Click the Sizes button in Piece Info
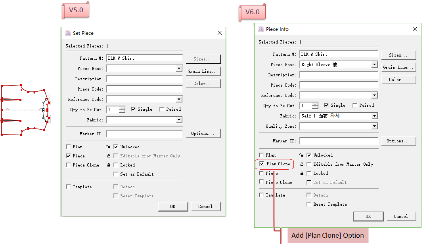Image resolution: width=429 pixels, height=246 pixels. [x=398, y=55]
